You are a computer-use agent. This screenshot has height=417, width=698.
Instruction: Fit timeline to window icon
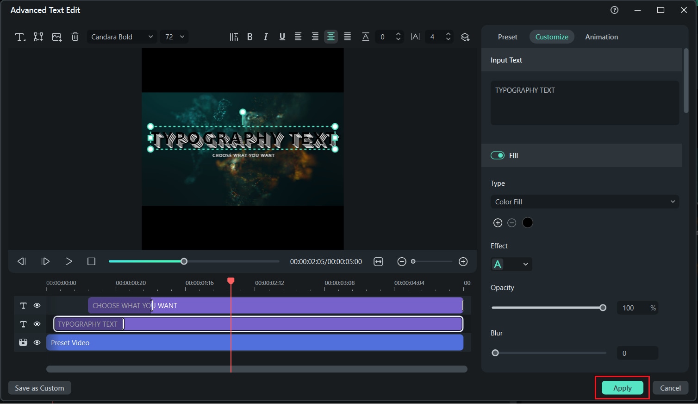pyautogui.click(x=378, y=262)
